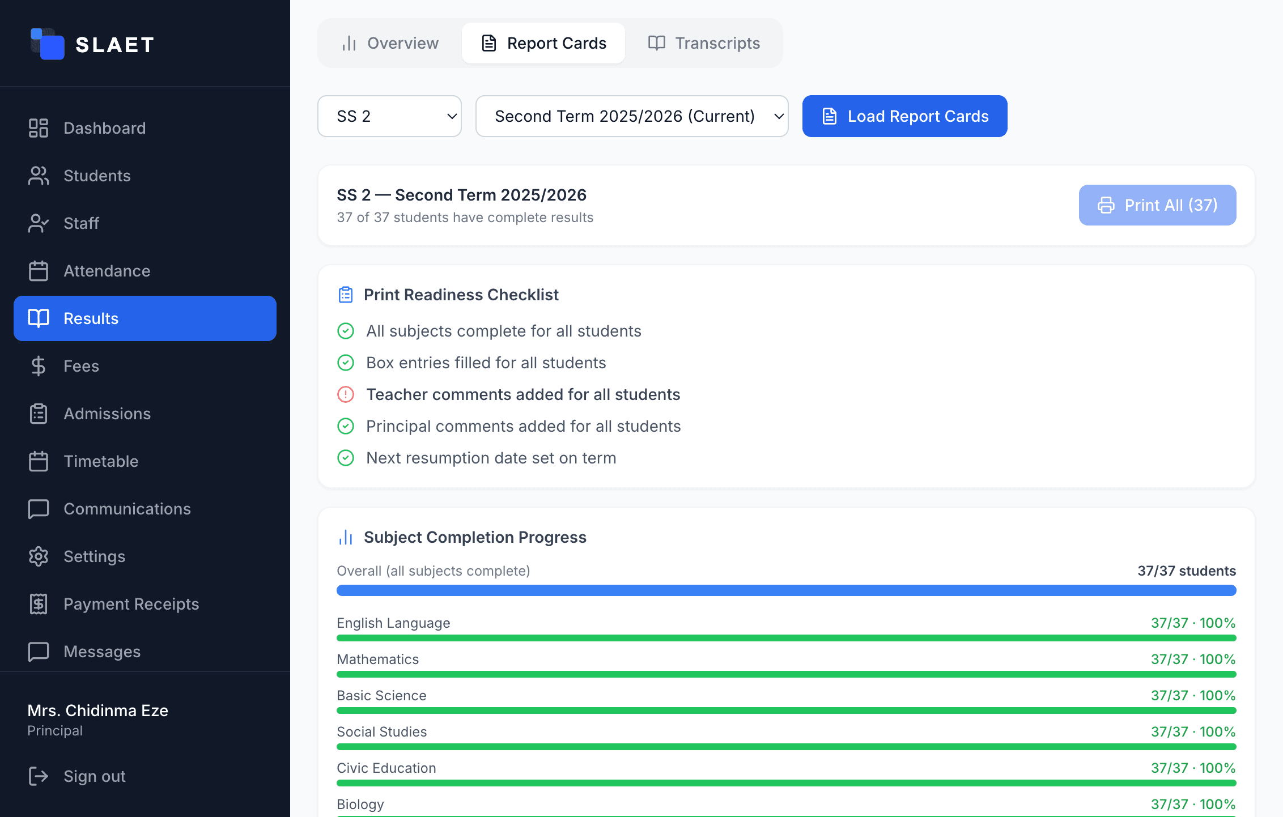
Task: Click the Mathematics completion progress bar
Action: (x=787, y=674)
